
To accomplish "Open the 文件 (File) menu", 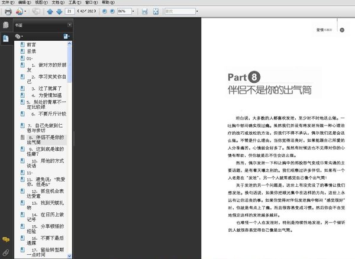I will pos(8,2).
